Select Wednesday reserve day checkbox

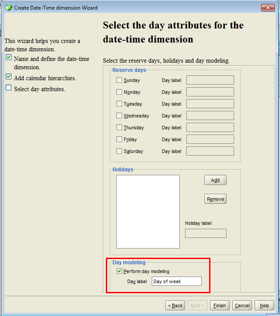(119, 115)
